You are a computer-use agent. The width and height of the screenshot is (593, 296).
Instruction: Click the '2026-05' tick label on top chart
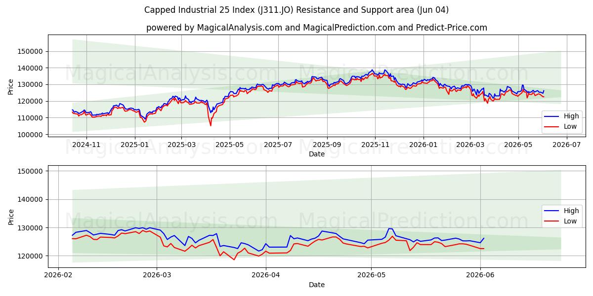click(518, 145)
